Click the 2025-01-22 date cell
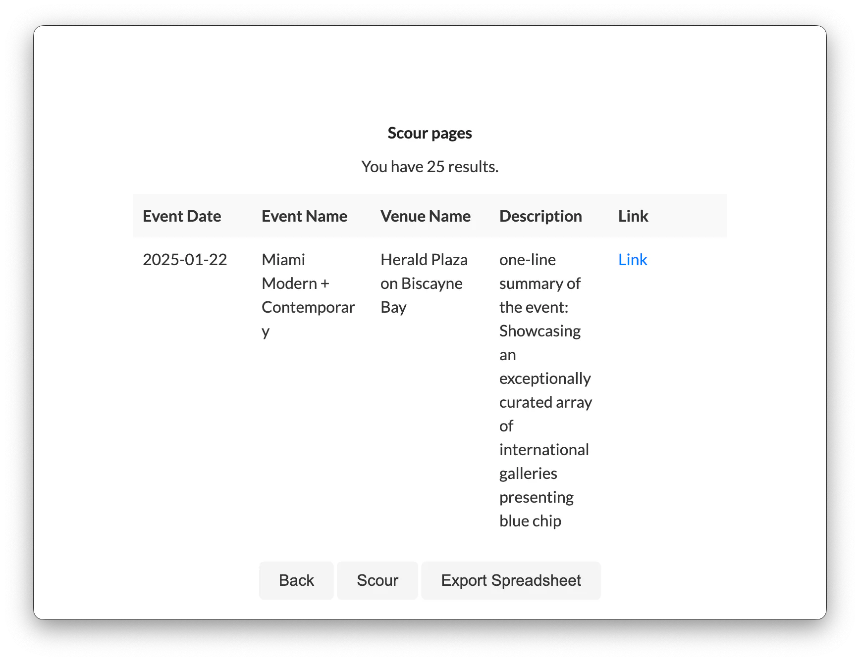The height and width of the screenshot is (661, 860). [185, 260]
